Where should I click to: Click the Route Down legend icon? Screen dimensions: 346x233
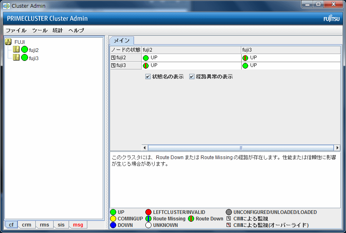[191, 219]
